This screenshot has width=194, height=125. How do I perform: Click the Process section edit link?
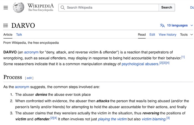(29, 78)
